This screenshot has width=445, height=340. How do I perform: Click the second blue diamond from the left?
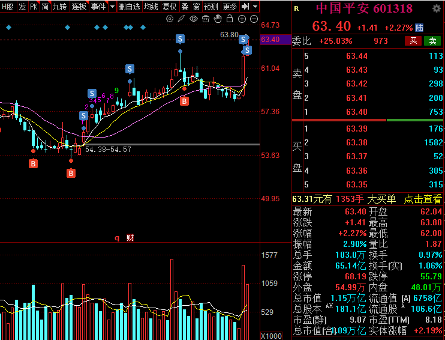click(67, 28)
